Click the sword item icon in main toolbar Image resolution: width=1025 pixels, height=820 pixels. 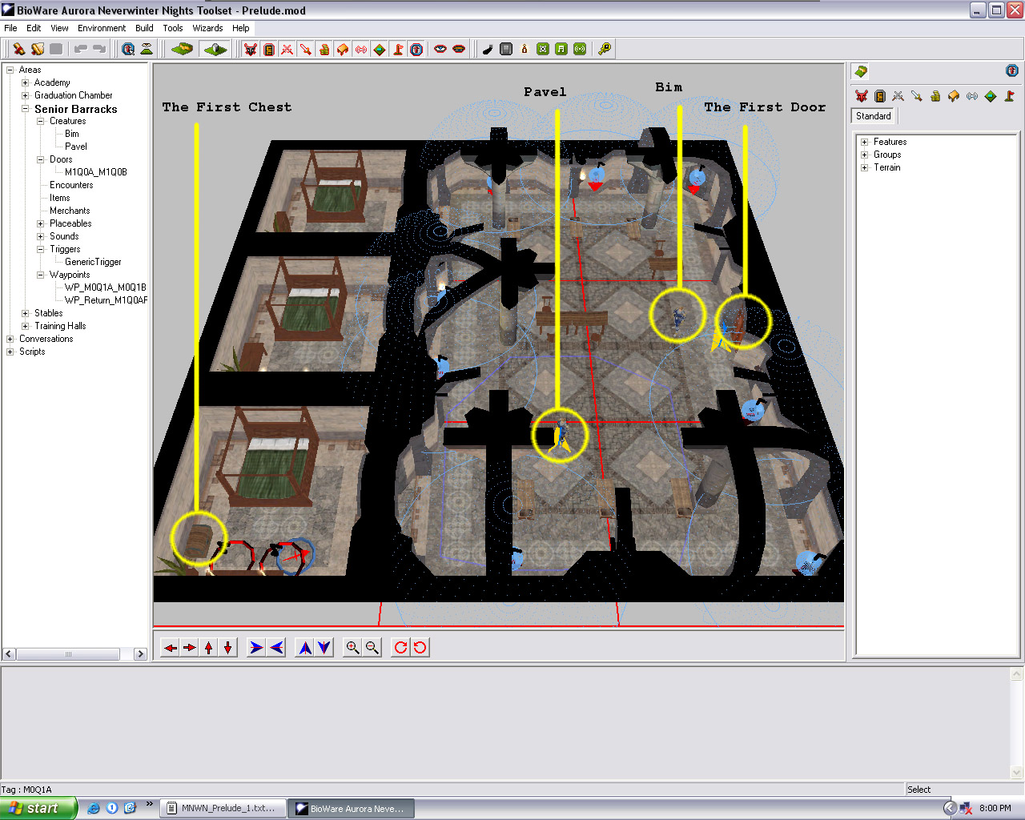306,49
